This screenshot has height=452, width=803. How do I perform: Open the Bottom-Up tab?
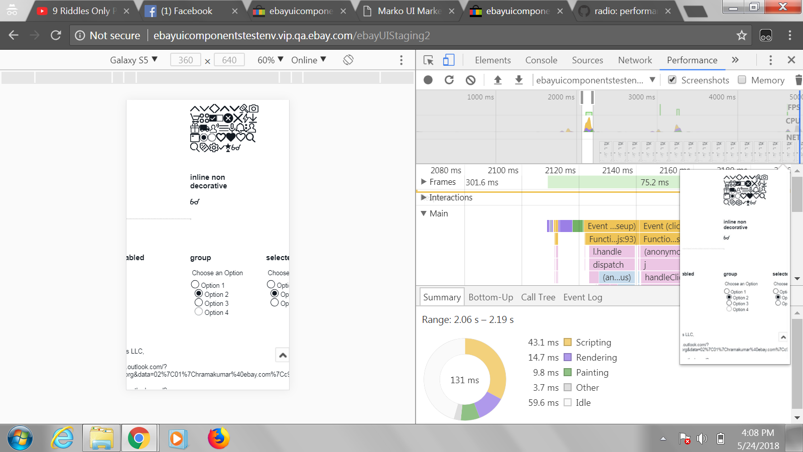click(x=491, y=297)
